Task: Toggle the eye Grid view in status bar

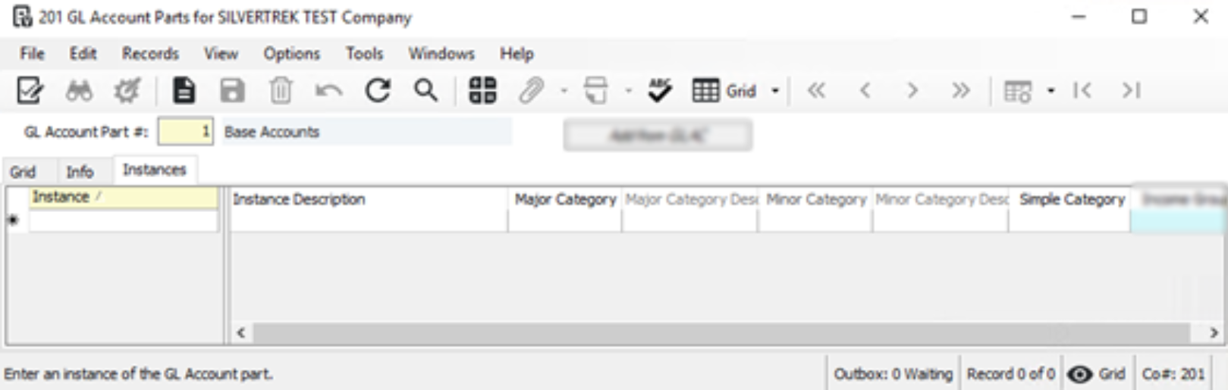Action: [x=1096, y=374]
